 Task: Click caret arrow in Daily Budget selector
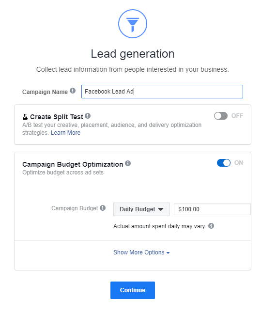[x=161, y=209]
